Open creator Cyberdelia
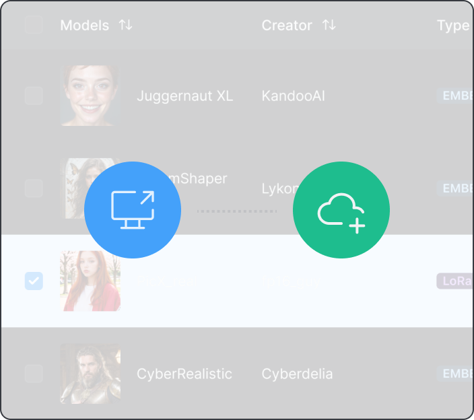Screen dimensions: 474x420 click(297, 374)
